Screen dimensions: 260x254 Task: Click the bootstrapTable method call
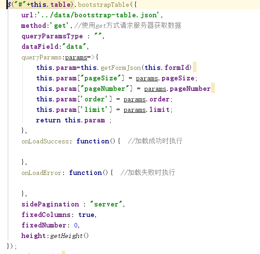pyautogui.click(x=103, y=5)
